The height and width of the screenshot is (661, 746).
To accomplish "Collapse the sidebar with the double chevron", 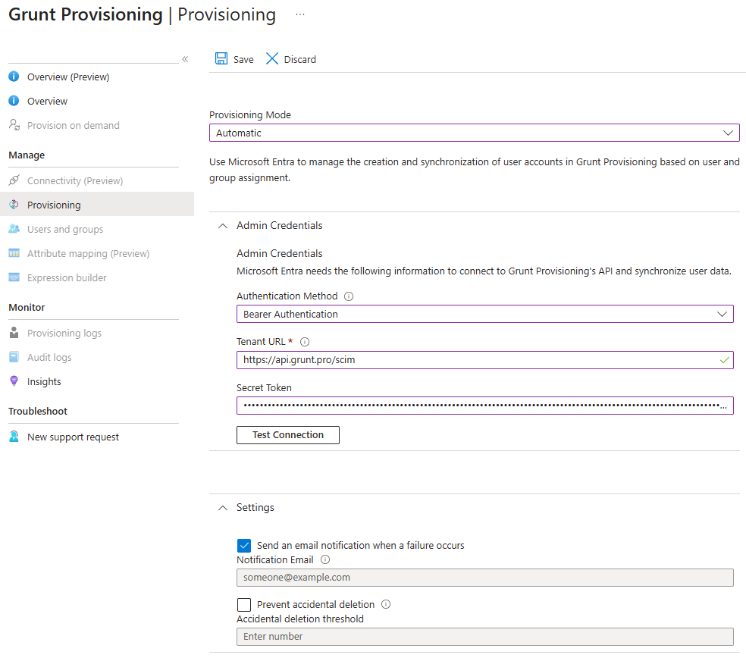I will [x=185, y=59].
